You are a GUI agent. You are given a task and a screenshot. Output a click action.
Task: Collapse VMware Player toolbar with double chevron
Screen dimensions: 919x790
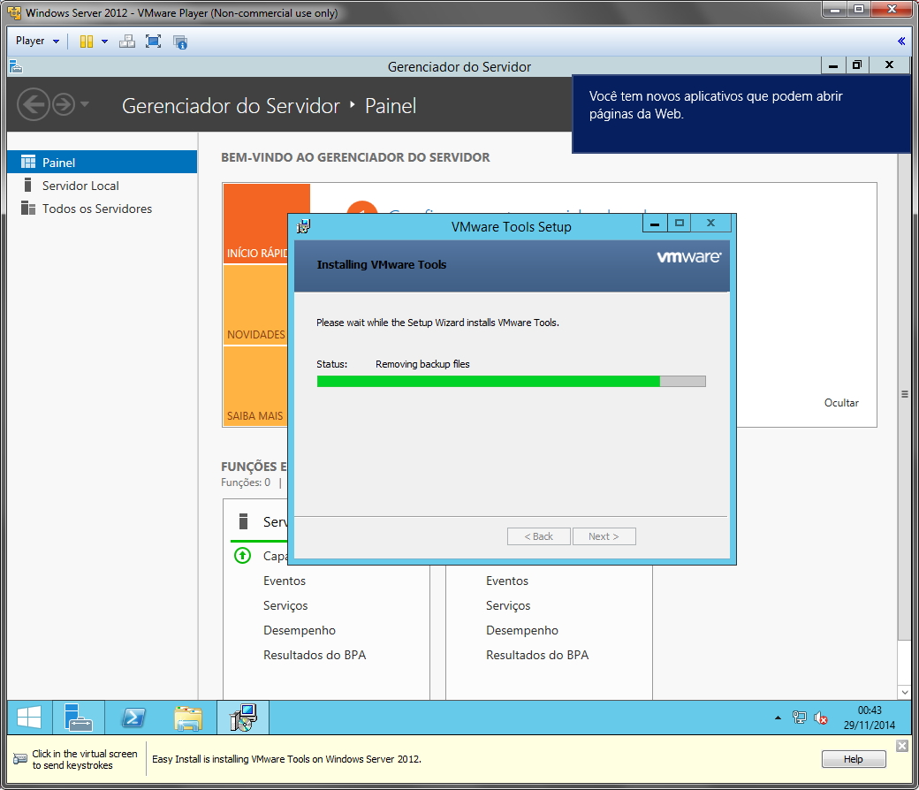900,41
